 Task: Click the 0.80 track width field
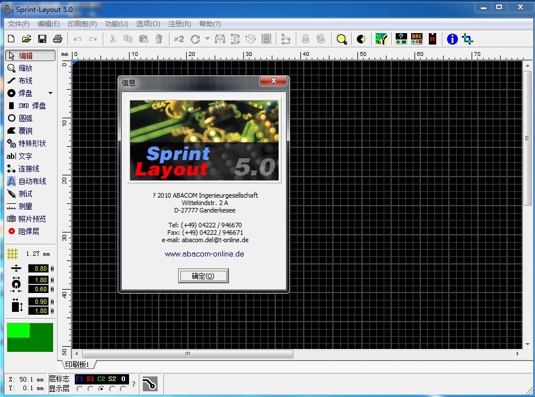[x=38, y=268]
